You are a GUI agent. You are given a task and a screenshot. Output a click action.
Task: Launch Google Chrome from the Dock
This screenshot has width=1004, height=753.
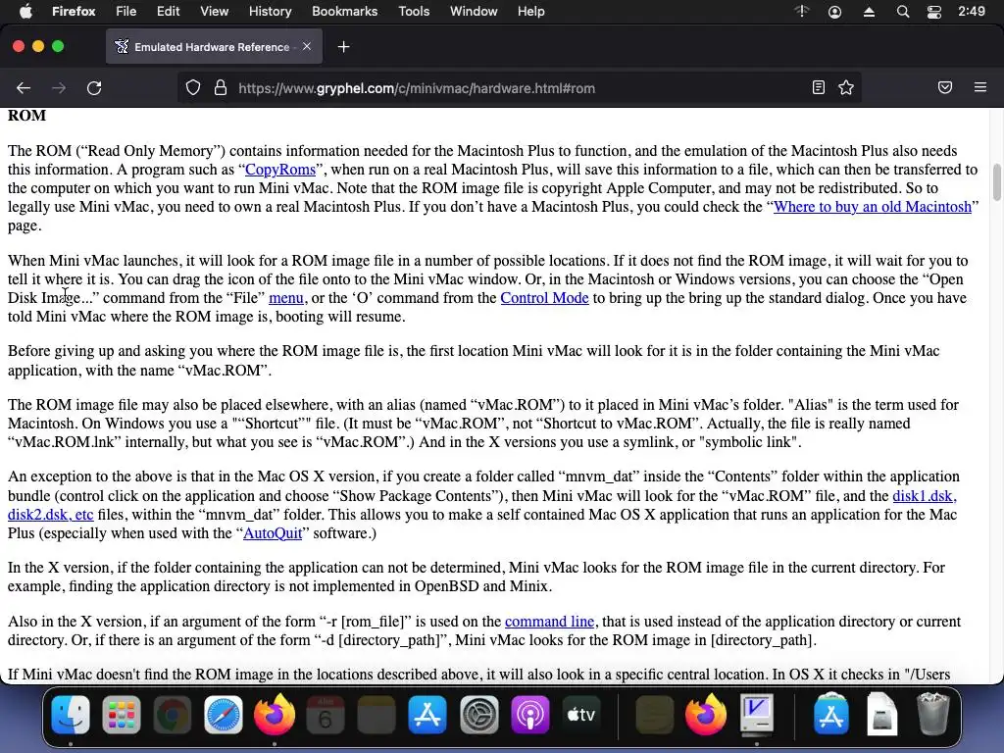click(x=173, y=715)
